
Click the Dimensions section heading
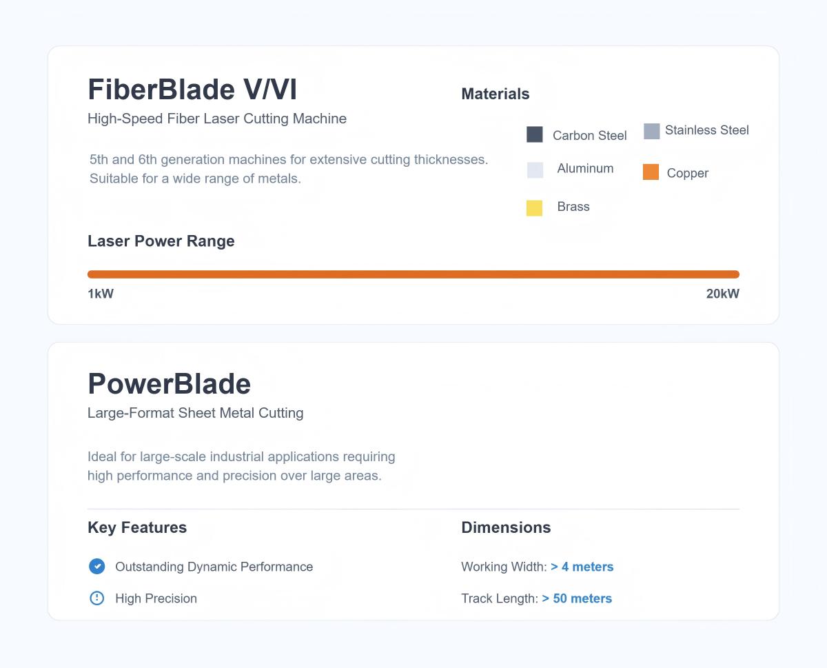tap(506, 527)
